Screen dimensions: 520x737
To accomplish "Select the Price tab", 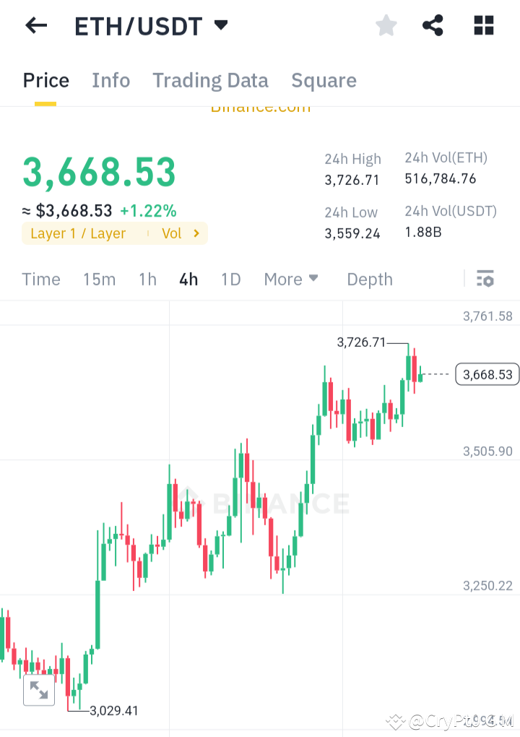I will point(45,80).
